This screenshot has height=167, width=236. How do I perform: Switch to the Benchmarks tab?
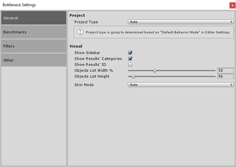point(34,32)
